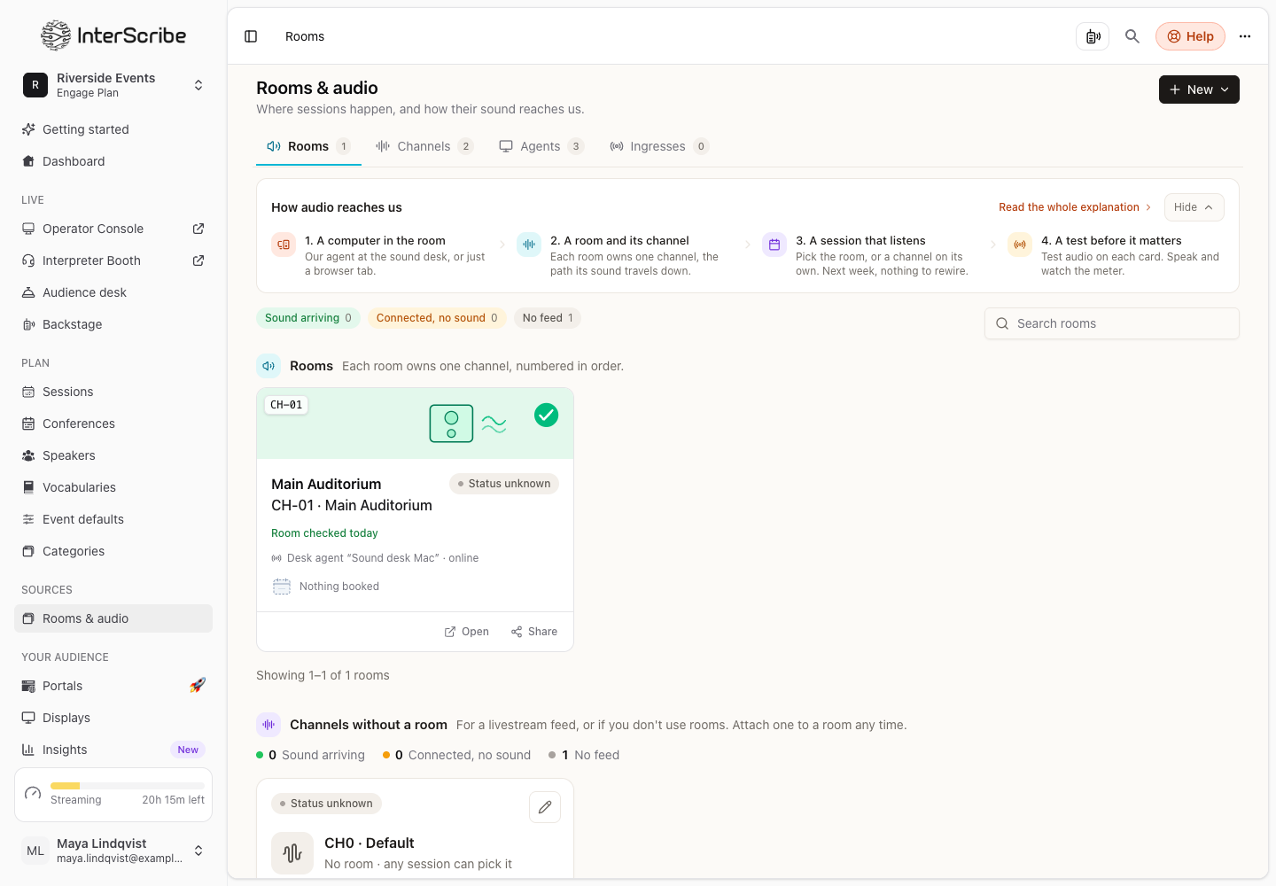The image size is (1276, 886).
Task: Navigate to Backstage
Action: pos(113,324)
